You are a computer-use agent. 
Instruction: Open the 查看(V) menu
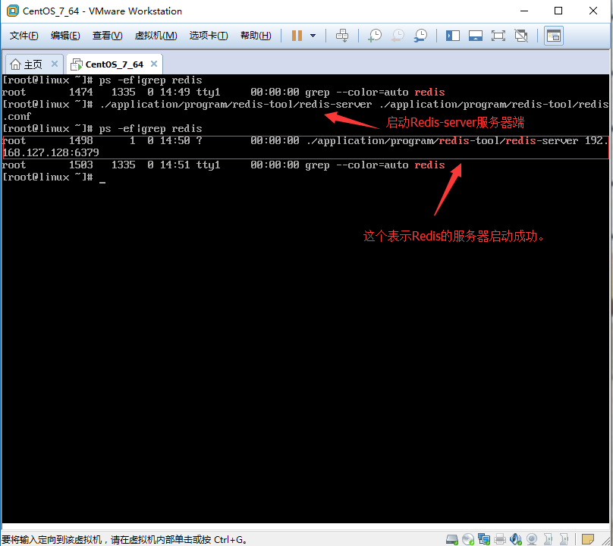(107, 36)
